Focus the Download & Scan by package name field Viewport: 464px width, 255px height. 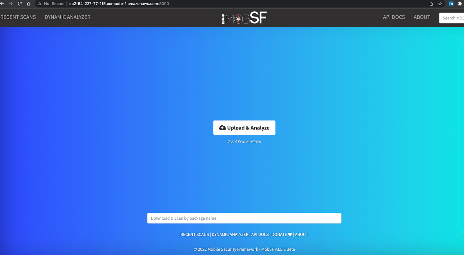244,218
